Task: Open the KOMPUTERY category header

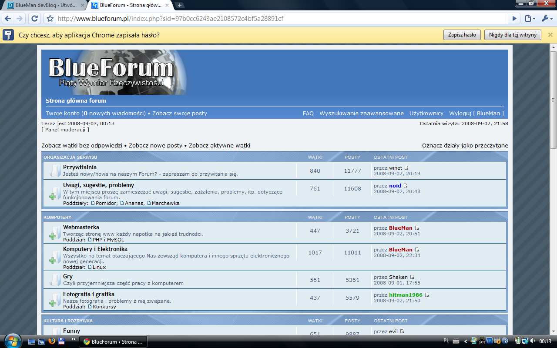Action: coord(57,217)
